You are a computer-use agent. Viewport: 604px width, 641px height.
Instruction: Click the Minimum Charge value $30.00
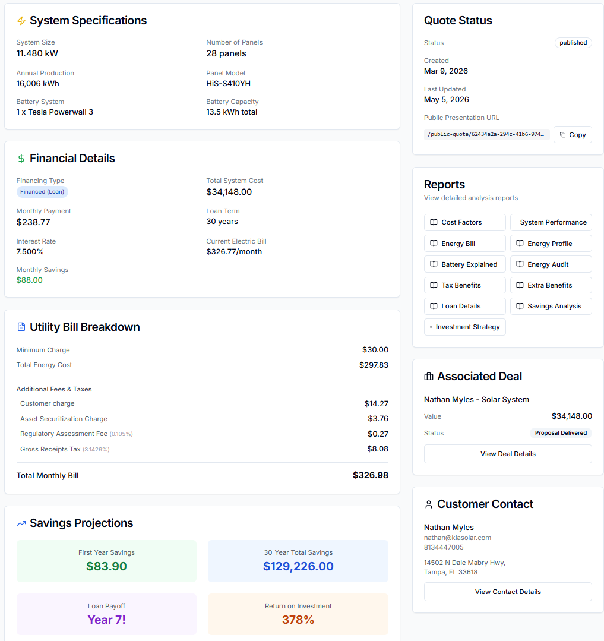[375, 350]
